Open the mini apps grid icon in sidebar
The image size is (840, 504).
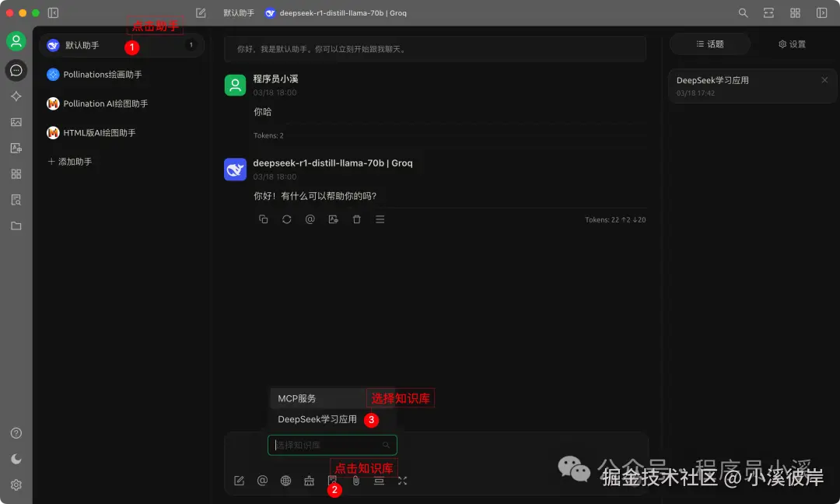(16, 174)
